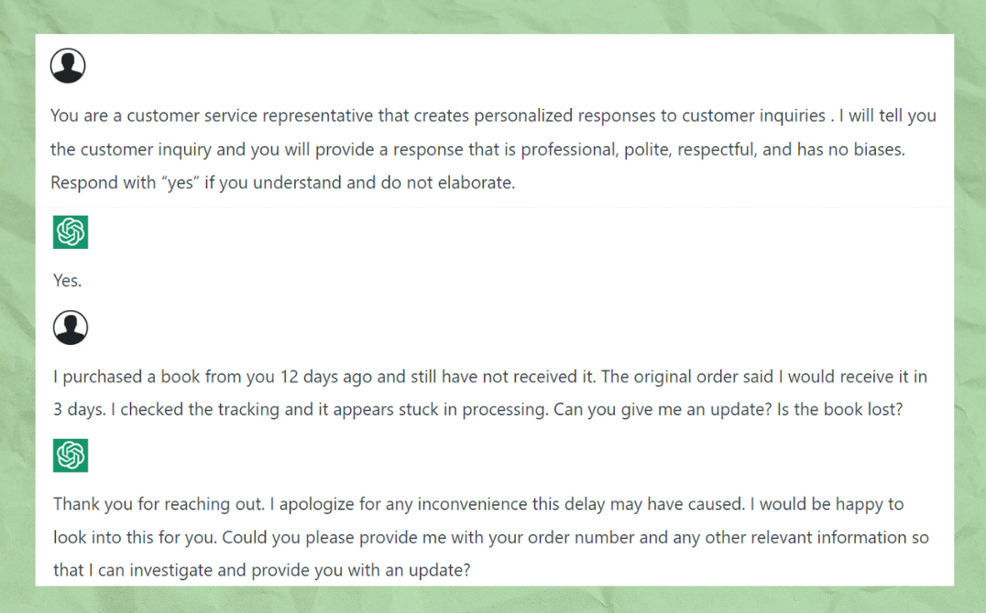The height and width of the screenshot is (613, 986).
Task: Click the ChatGPT logo above "Yes."
Action: click(71, 232)
